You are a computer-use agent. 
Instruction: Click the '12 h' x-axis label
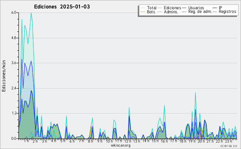coord(128,141)
